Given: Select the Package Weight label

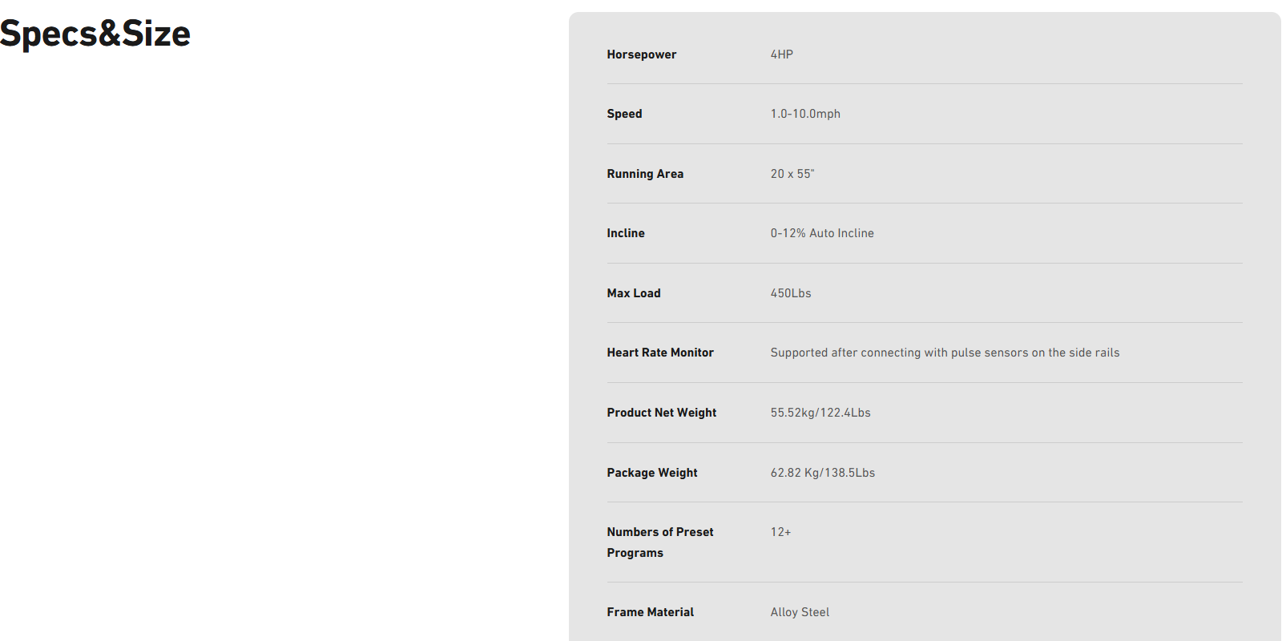Looking at the screenshot, I should (x=652, y=473).
